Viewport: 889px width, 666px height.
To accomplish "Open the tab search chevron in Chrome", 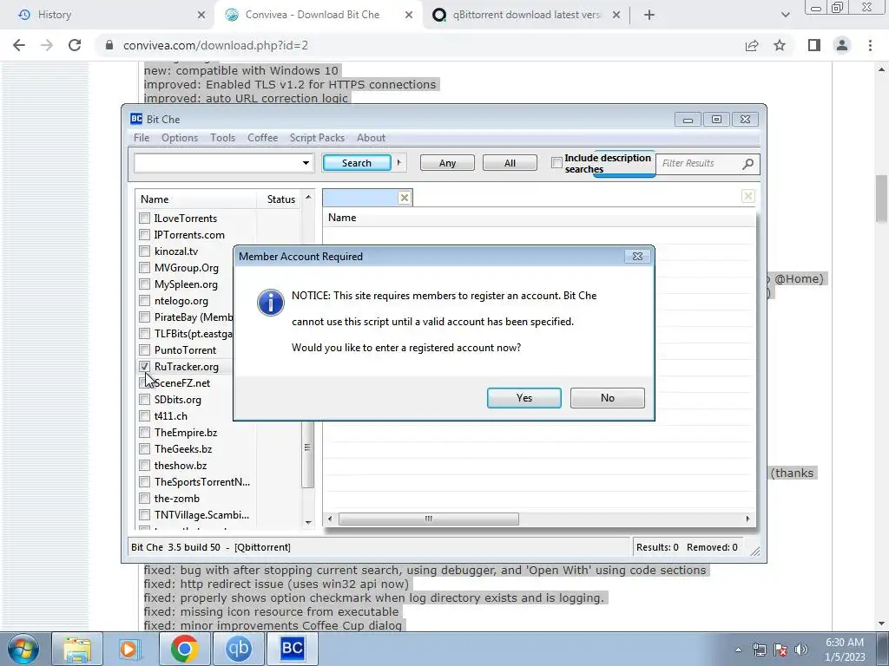I will pos(785,16).
